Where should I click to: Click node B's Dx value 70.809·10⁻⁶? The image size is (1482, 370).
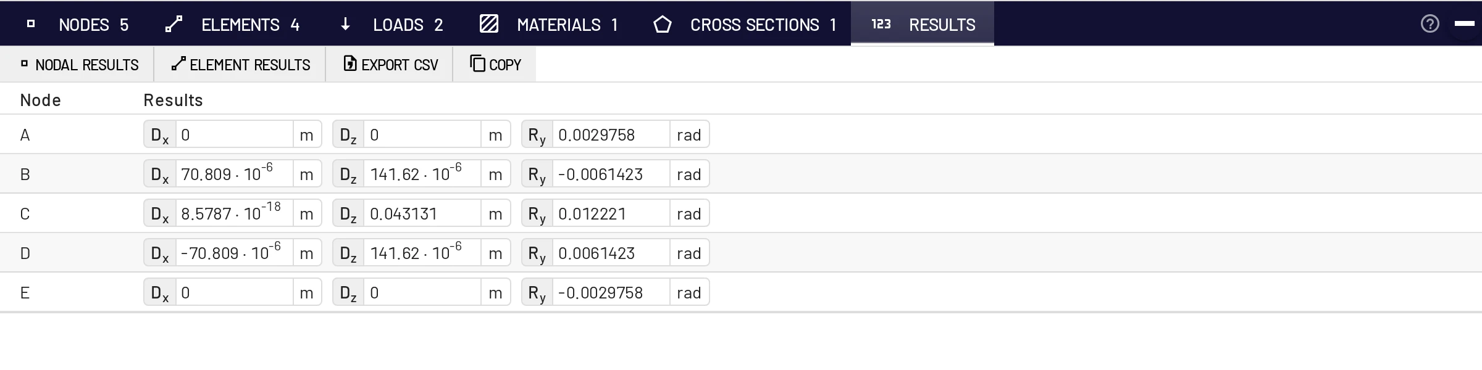235,174
